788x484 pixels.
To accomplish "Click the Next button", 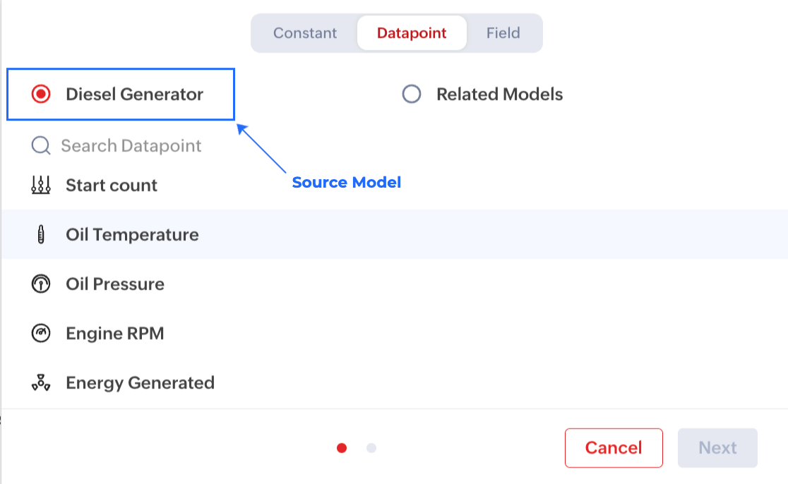I will tap(717, 448).
